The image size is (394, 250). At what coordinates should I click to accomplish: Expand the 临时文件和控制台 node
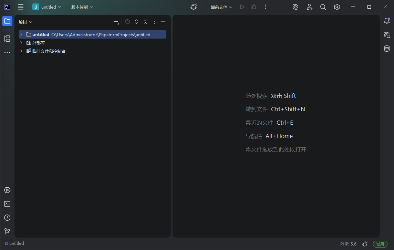(x=21, y=51)
